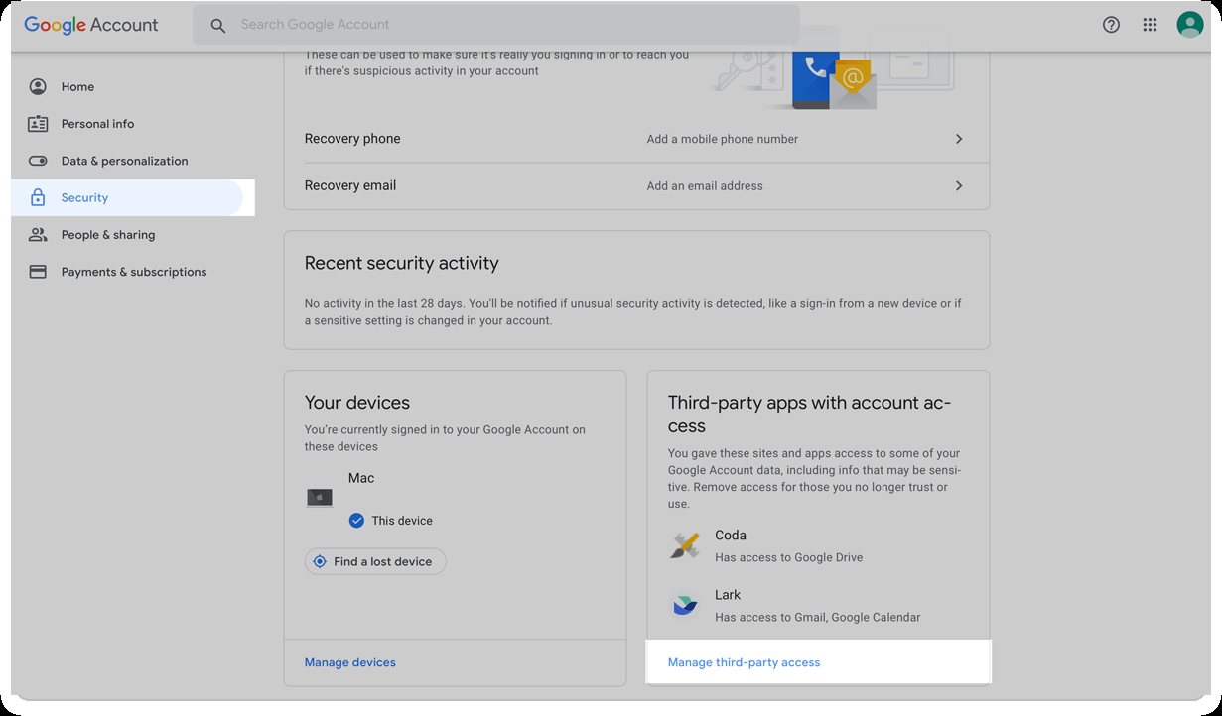The height and width of the screenshot is (716, 1222).
Task: Open Manage third-party access link
Action: [x=744, y=662]
